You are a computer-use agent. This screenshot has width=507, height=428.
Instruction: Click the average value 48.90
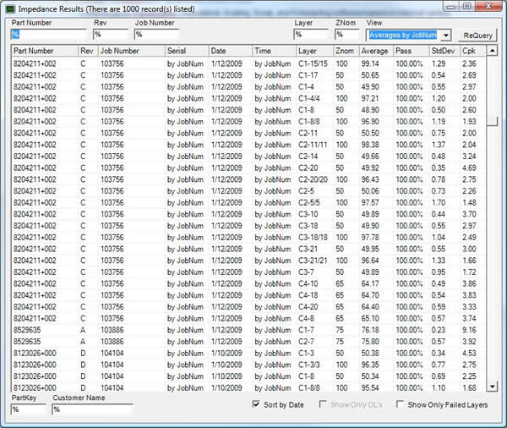click(370, 110)
